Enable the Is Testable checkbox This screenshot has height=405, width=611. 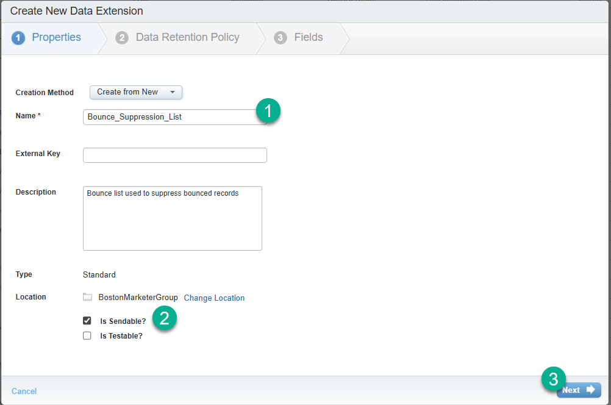click(x=87, y=335)
